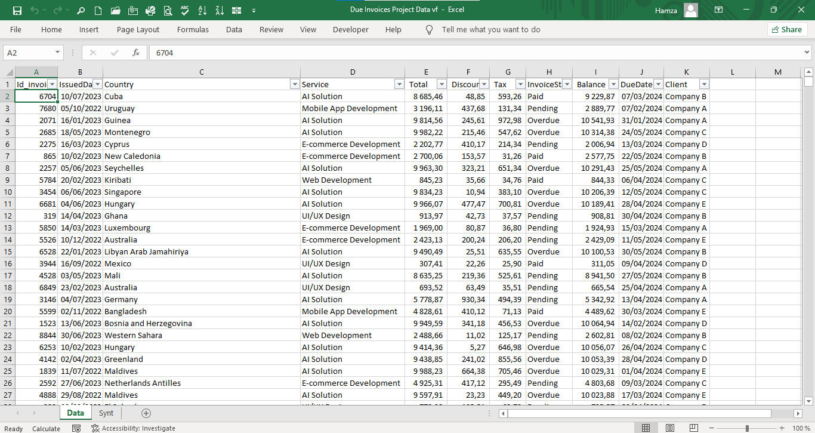This screenshot has height=433, width=815.
Task: Open the Print Preview icon
Action: [168, 10]
